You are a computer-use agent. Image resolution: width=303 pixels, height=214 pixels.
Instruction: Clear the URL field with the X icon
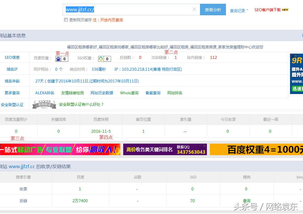(194, 9)
